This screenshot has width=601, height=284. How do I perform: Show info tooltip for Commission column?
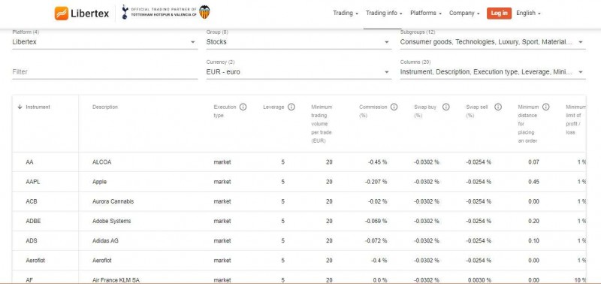point(394,107)
